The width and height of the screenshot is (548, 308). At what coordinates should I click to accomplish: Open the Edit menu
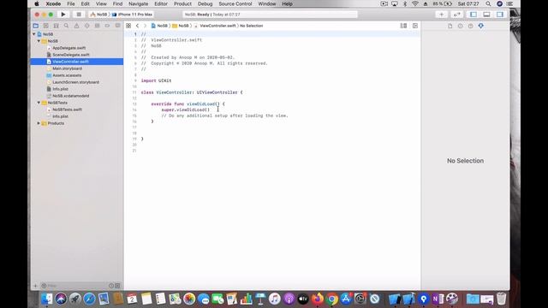click(x=86, y=3)
